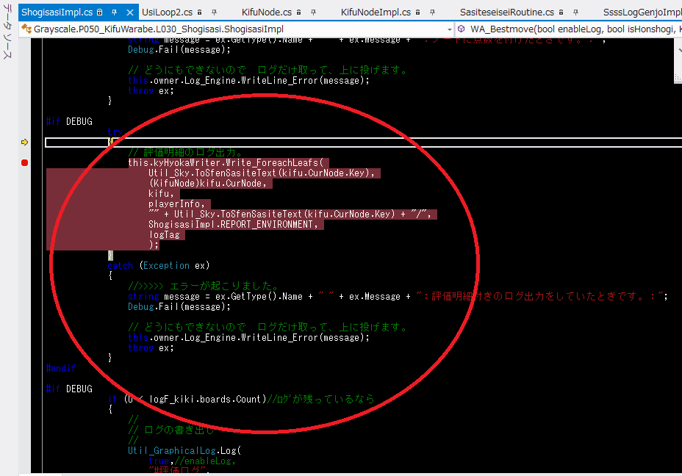
Task: Click 'Util_GraphicalLog.Log(' line
Action: pyautogui.click(x=184, y=451)
